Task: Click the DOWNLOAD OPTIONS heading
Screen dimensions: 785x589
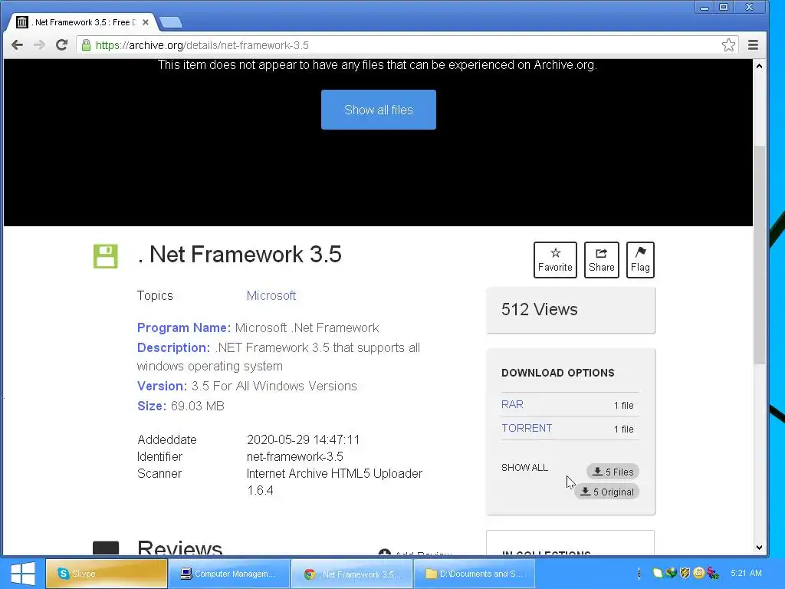Action: [558, 373]
